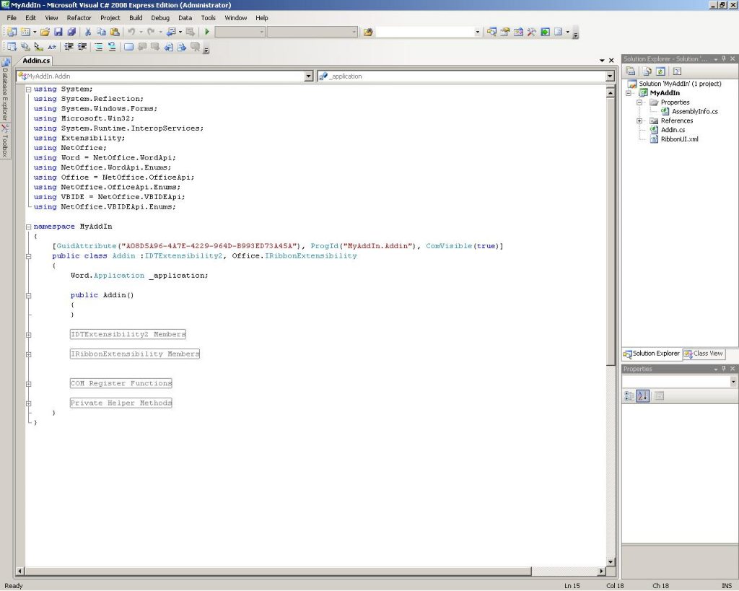Click Find in Files icon
Viewport: 739px width, 591px height.
368,32
